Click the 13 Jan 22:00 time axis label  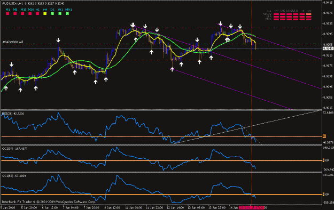coord(217,207)
